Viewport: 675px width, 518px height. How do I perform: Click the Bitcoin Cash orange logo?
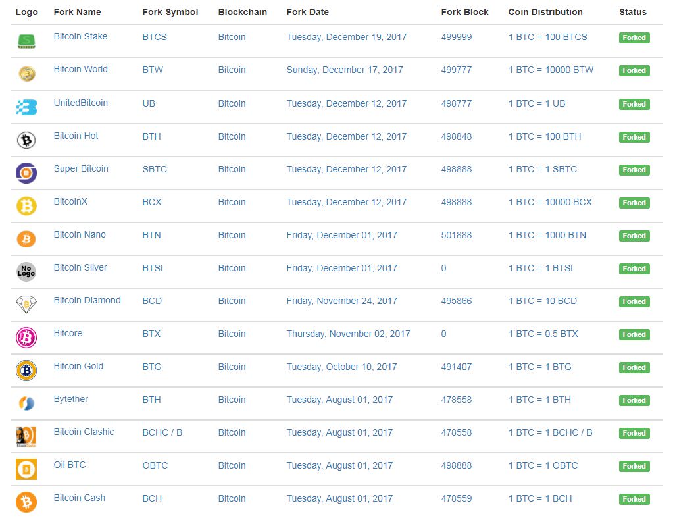pos(26,502)
